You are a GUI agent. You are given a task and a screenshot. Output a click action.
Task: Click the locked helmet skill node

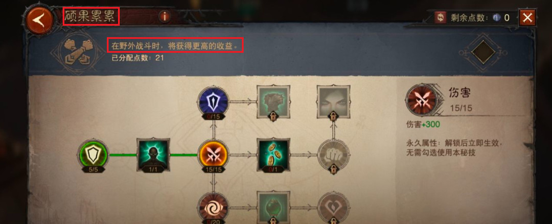pos(273,102)
